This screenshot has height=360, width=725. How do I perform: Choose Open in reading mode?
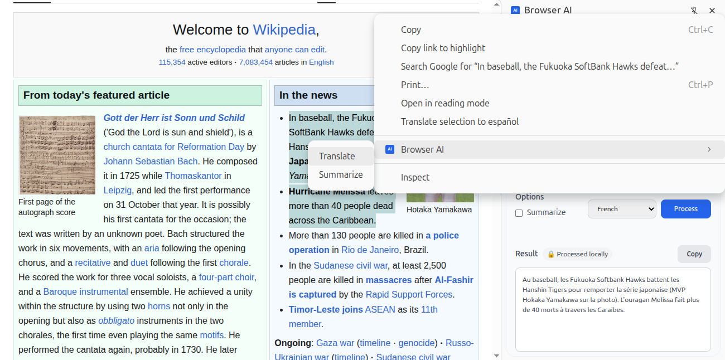549,103
